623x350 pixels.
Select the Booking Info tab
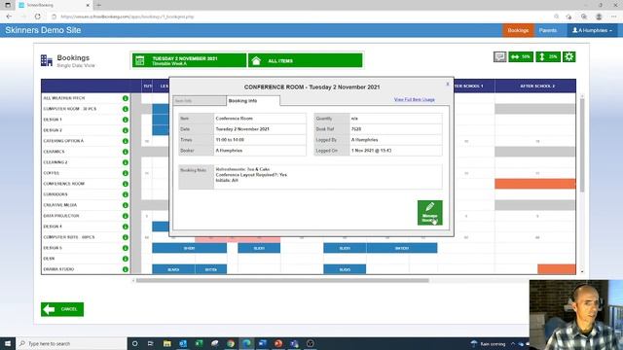[x=253, y=101]
